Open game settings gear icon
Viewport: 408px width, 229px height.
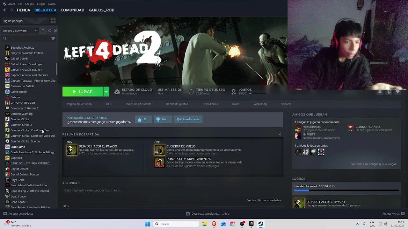click(x=380, y=92)
